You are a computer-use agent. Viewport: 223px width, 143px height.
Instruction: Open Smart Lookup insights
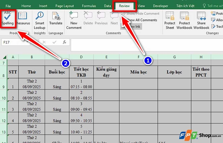[x=40, y=21]
